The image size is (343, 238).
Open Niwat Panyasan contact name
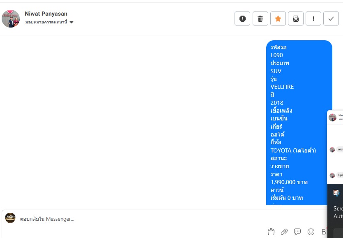pos(46,14)
